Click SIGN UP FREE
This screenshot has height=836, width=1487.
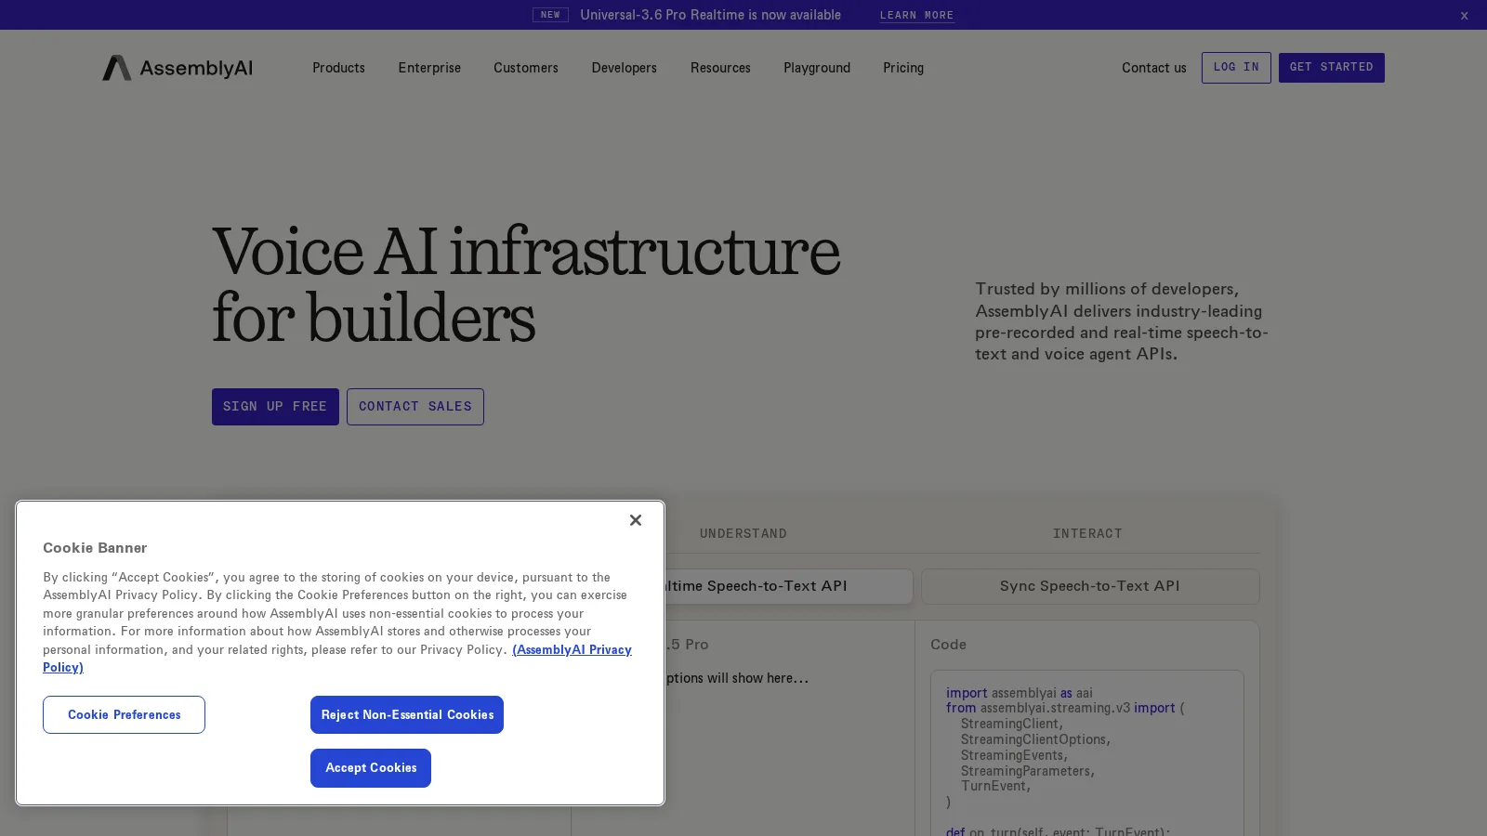click(x=275, y=407)
